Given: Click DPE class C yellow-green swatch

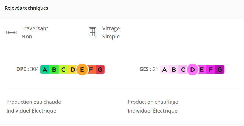Looking at the screenshot, I should (63, 70).
